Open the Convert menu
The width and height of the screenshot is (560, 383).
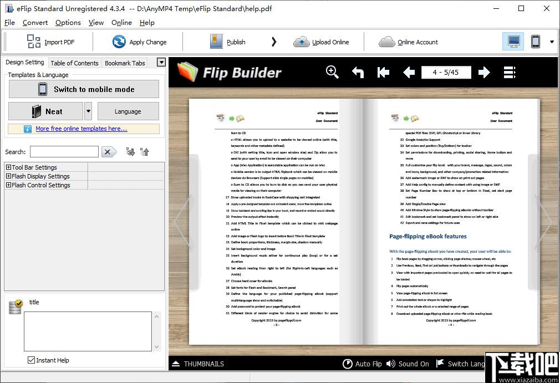pyautogui.click(x=35, y=23)
